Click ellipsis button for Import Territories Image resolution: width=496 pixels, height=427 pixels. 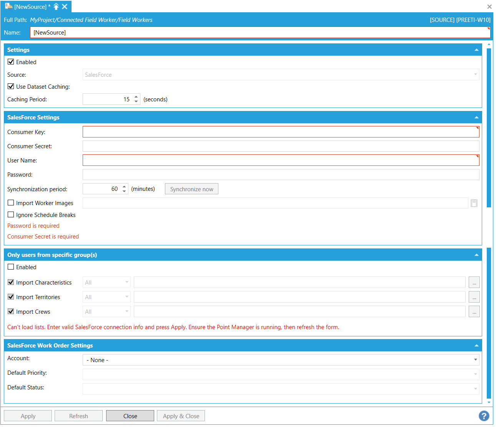tap(474, 297)
